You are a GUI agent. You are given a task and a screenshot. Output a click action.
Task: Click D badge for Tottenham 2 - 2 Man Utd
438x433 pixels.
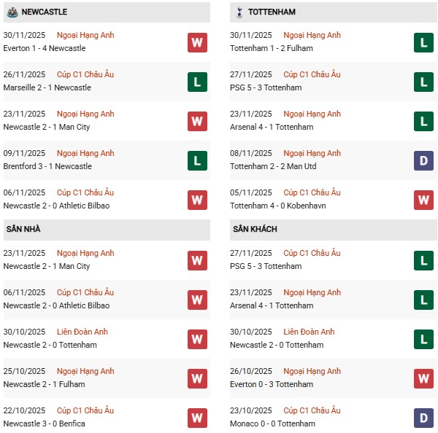(424, 160)
